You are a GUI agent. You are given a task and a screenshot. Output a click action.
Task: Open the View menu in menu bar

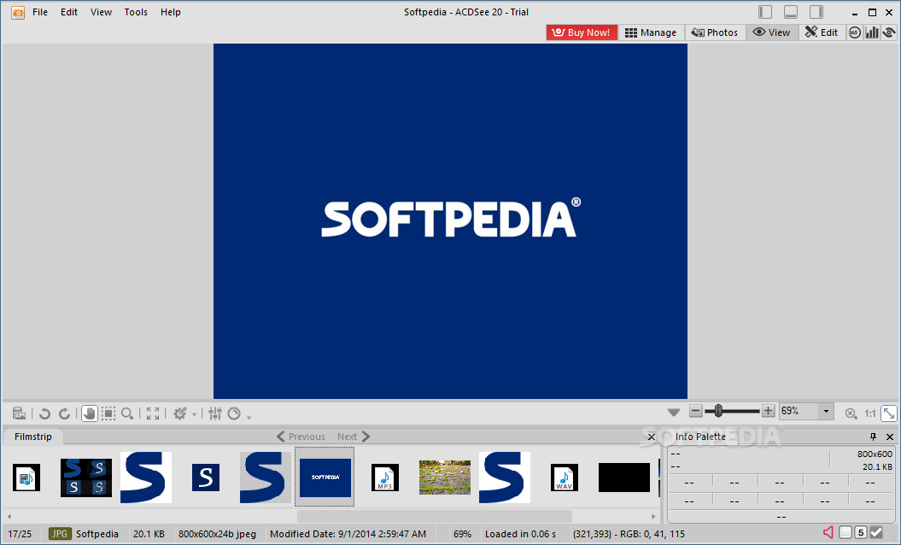(x=101, y=12)
